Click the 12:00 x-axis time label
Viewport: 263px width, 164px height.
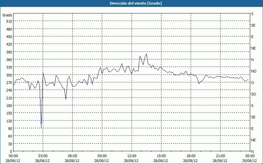pos(131,156)
